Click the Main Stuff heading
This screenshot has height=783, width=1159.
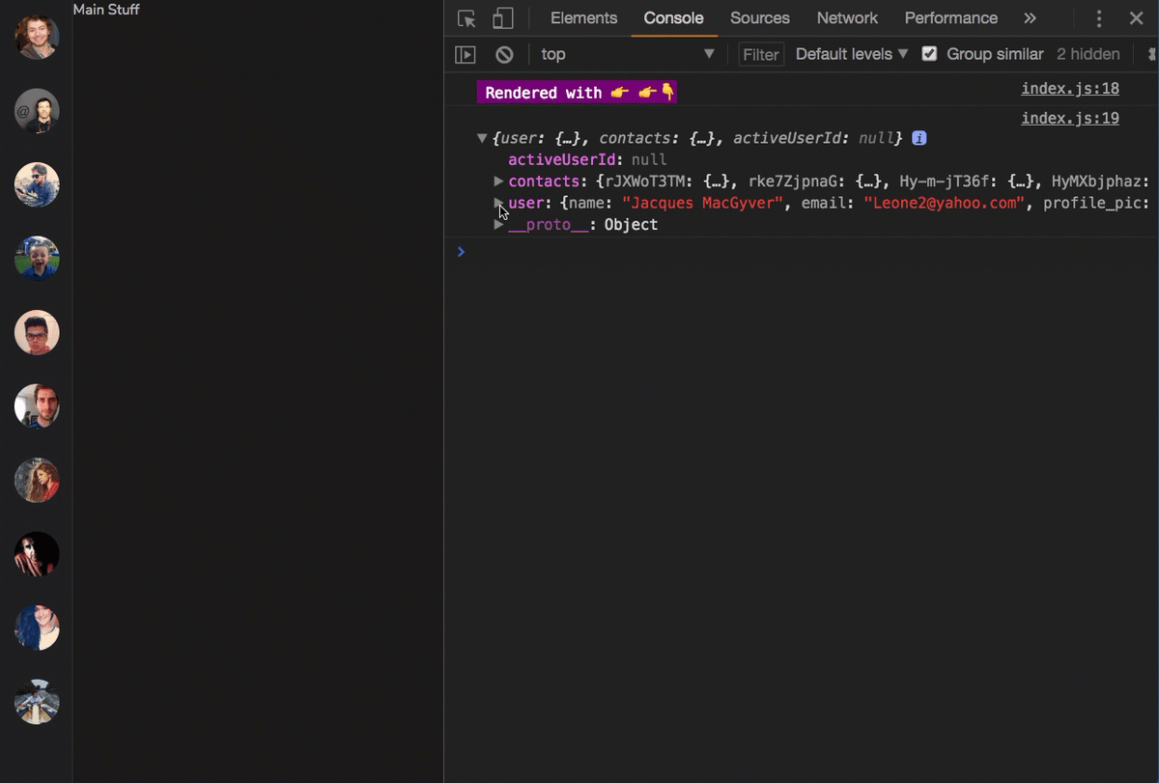106,10
